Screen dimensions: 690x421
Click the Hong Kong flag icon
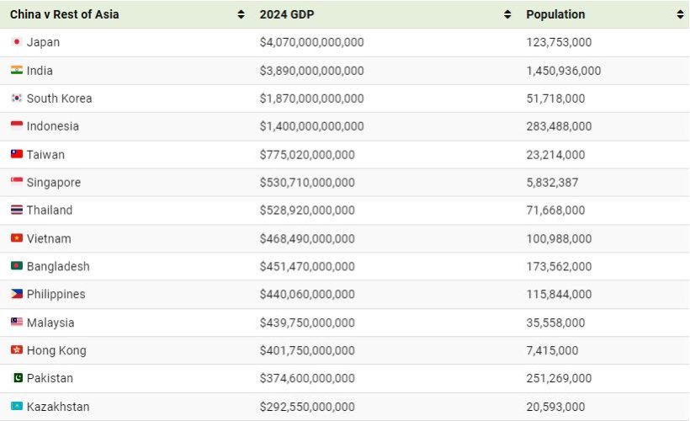click(x=16, y=350)
